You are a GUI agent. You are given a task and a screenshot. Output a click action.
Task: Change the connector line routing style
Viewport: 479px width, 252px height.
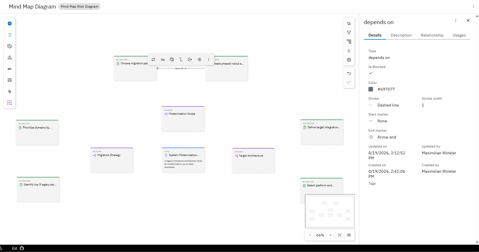(x=181, y=59)
